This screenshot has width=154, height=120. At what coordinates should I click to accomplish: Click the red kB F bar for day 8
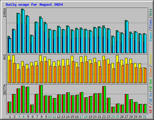[40, 99]
